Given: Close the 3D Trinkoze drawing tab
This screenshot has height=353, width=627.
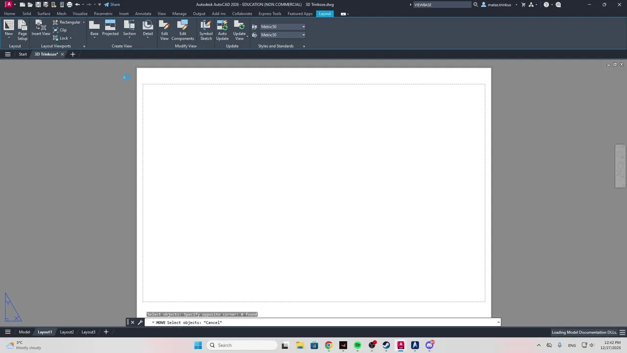Looking at the screenshot, I should click(x=62, y=54).
